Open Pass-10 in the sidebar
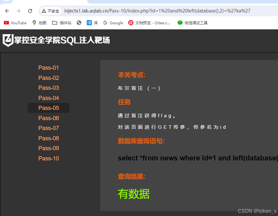 49,158
